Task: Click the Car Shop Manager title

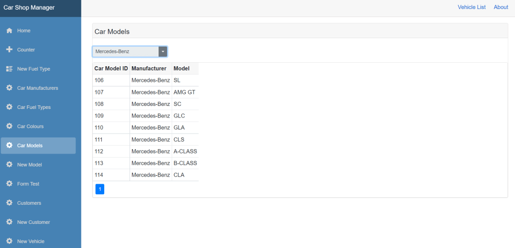Action: [x=29, y=8]
